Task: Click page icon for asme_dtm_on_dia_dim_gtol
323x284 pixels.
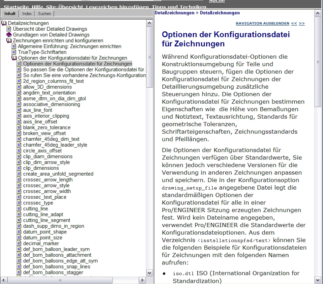Action: pos(19,98)
